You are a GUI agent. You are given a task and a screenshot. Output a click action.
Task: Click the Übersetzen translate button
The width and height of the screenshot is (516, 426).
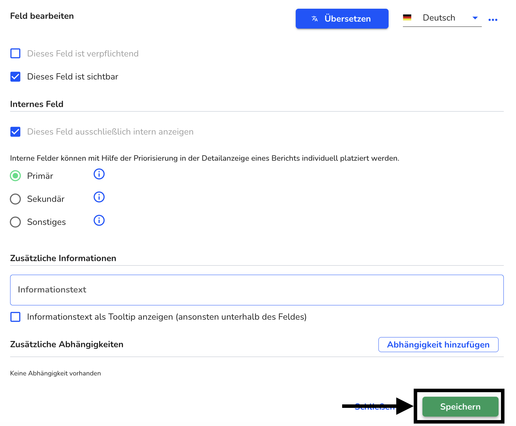pos(342,19)
